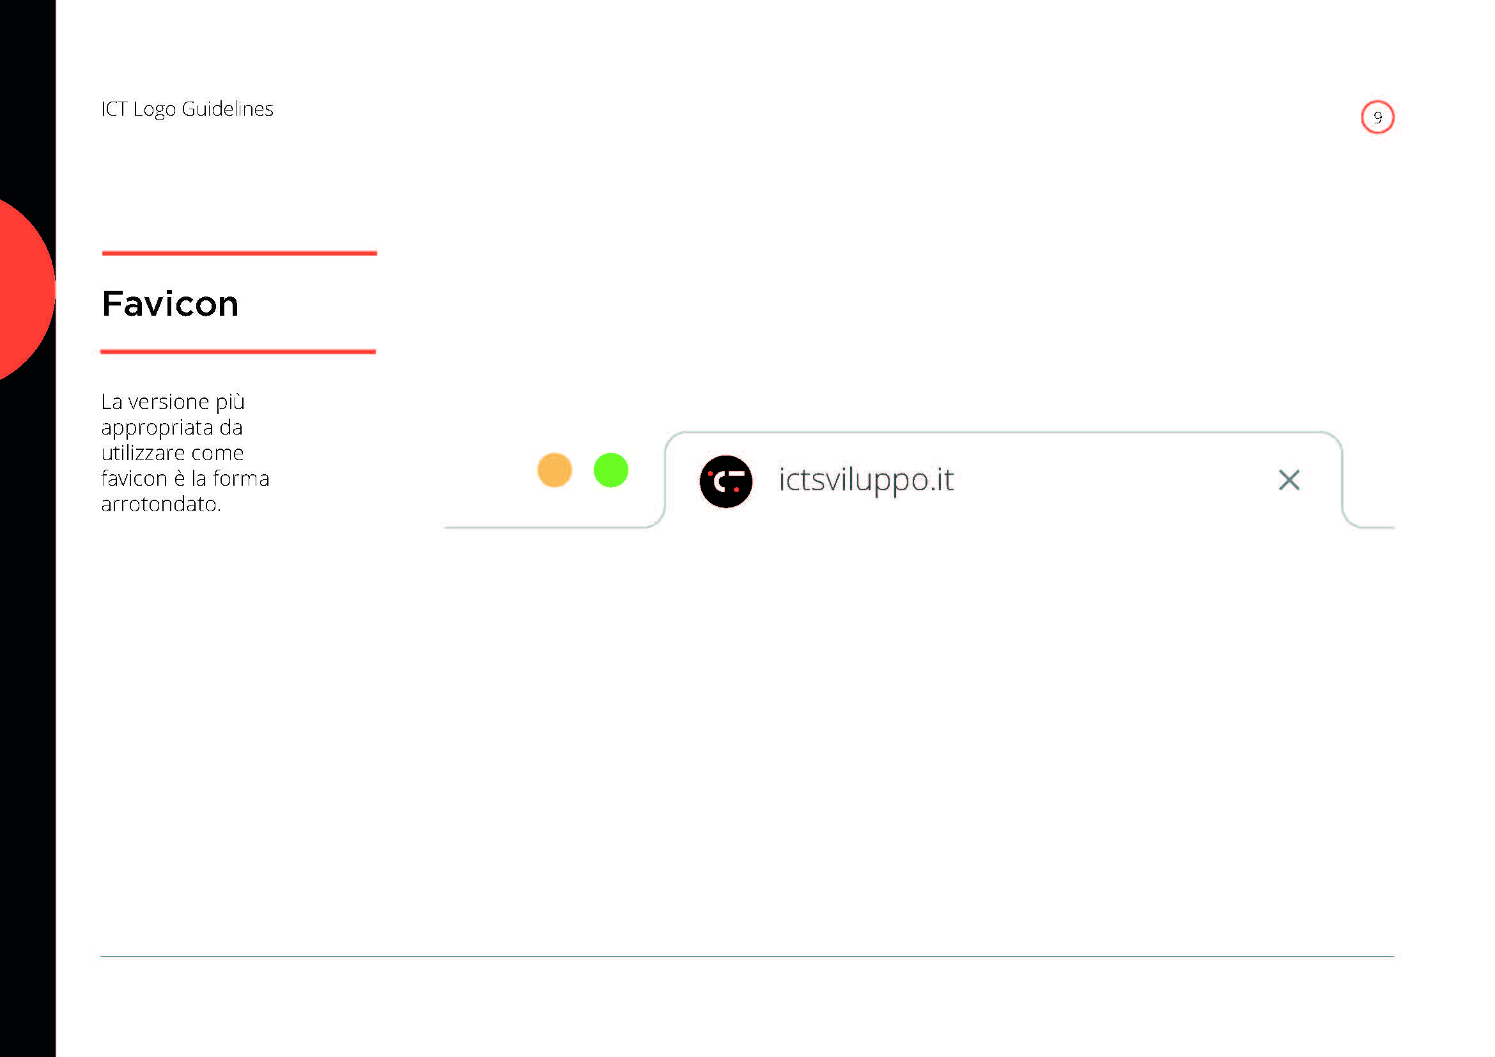Viewport: 1495px width, 1057px height.
Task: Click the text line favicon è la forma
Action: click(185, 479)
